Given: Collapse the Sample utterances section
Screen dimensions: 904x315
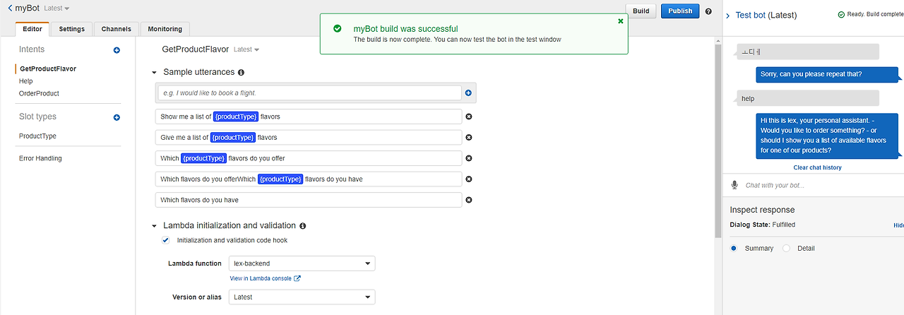Looking at the screenshot, I should point(155,73).
